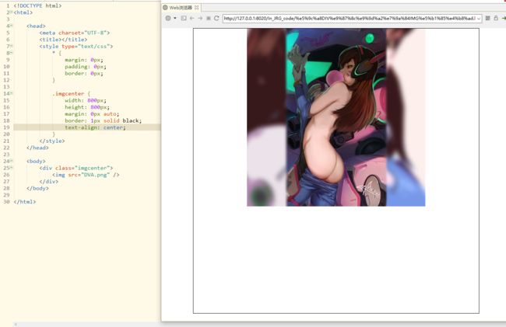Stop page loading with the stop icon
The width and height of the screenshot is (506, 327).
point(208,18)
